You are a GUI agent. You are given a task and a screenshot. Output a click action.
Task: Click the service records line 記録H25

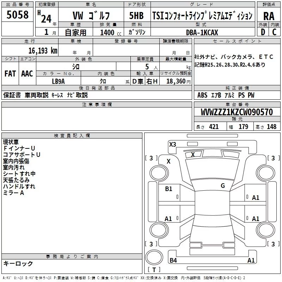[x=230, y=65]
